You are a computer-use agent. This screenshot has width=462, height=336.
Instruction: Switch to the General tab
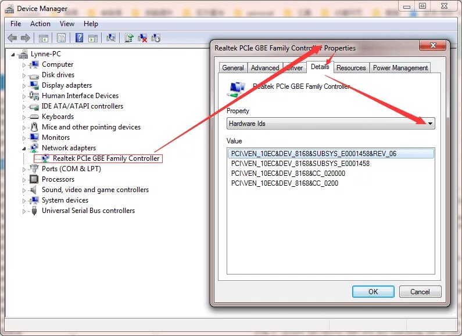[233, 68]
